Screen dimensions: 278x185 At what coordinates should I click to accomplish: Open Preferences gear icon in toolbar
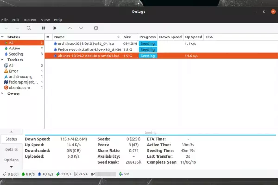(x=96, y=28)
